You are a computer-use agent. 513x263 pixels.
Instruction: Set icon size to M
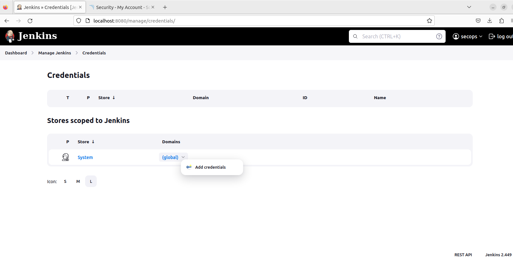(x=78, y=181)
